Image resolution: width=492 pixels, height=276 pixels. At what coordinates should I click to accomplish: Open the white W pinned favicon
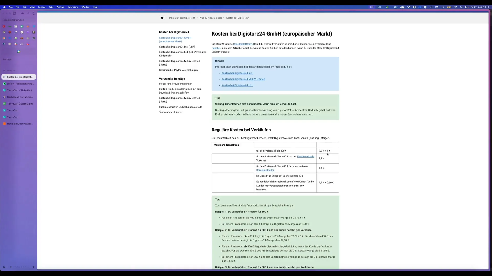pos(4,32)
